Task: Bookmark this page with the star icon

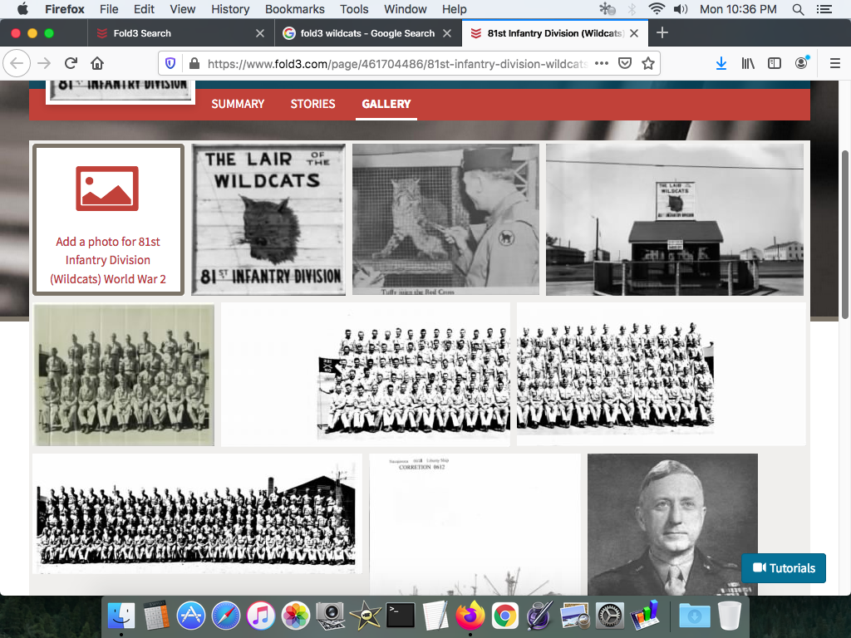Action: pos(648,63)
